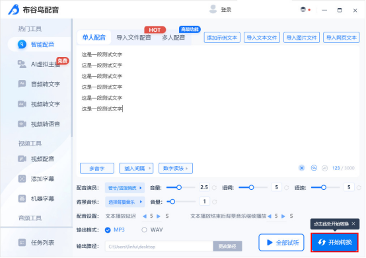The image size is (366, 258).
Task: Click the 布谷鸟配音 bird logo
Action: [13, 9]
